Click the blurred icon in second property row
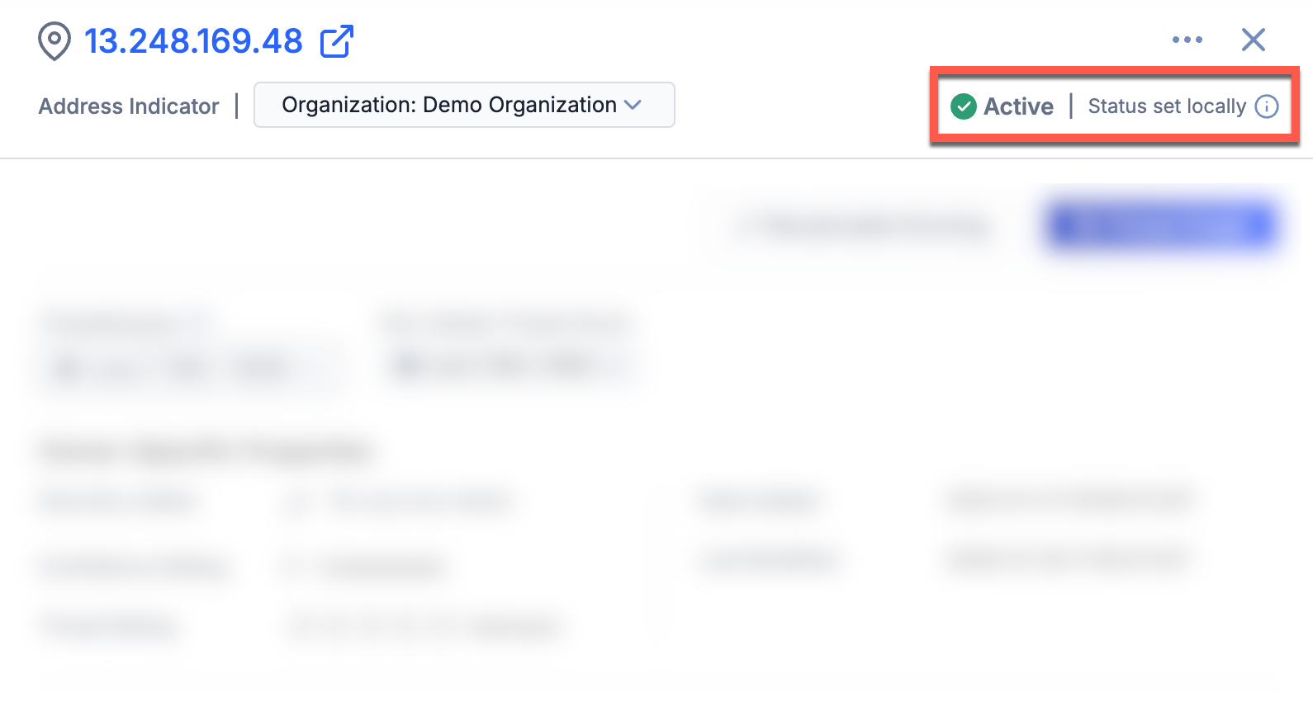The height and width of the screenshot is (721, 1313). pos(296,567)
